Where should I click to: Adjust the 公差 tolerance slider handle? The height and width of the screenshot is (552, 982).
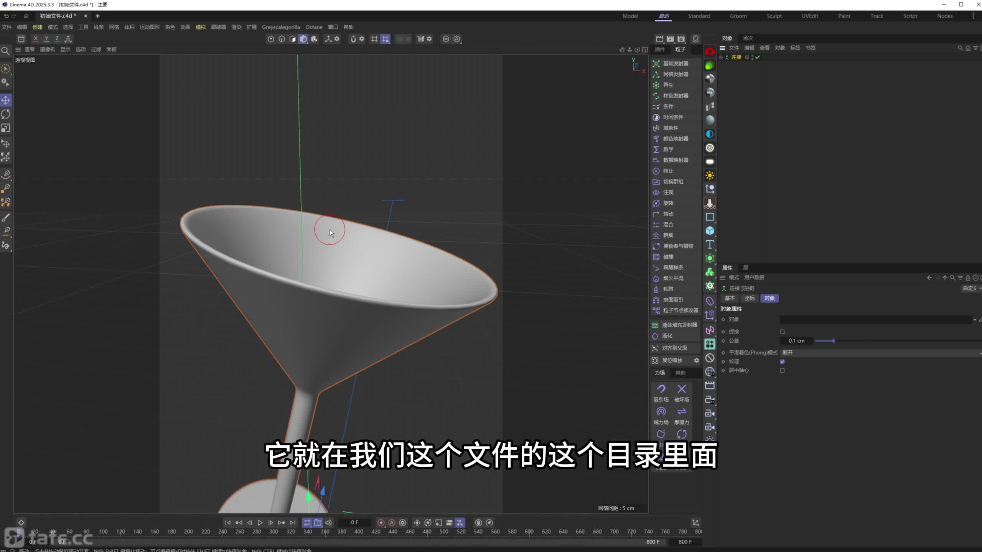tap(833, 341)
